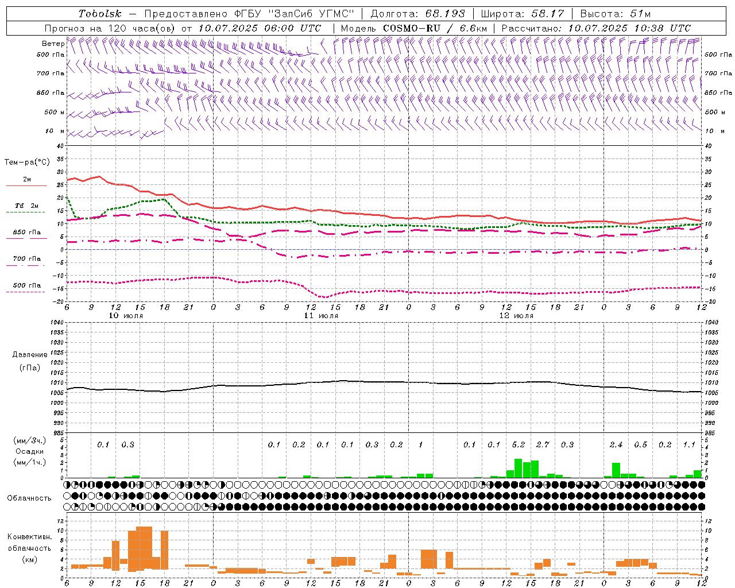The width and height of the screenshot is (735, 588).
Task: Click the red 2м temperature legend line
Action: 27,185
